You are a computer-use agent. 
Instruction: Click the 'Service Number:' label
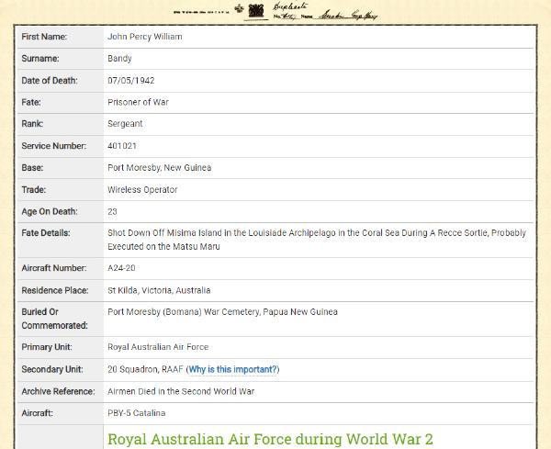coord(54,146)
